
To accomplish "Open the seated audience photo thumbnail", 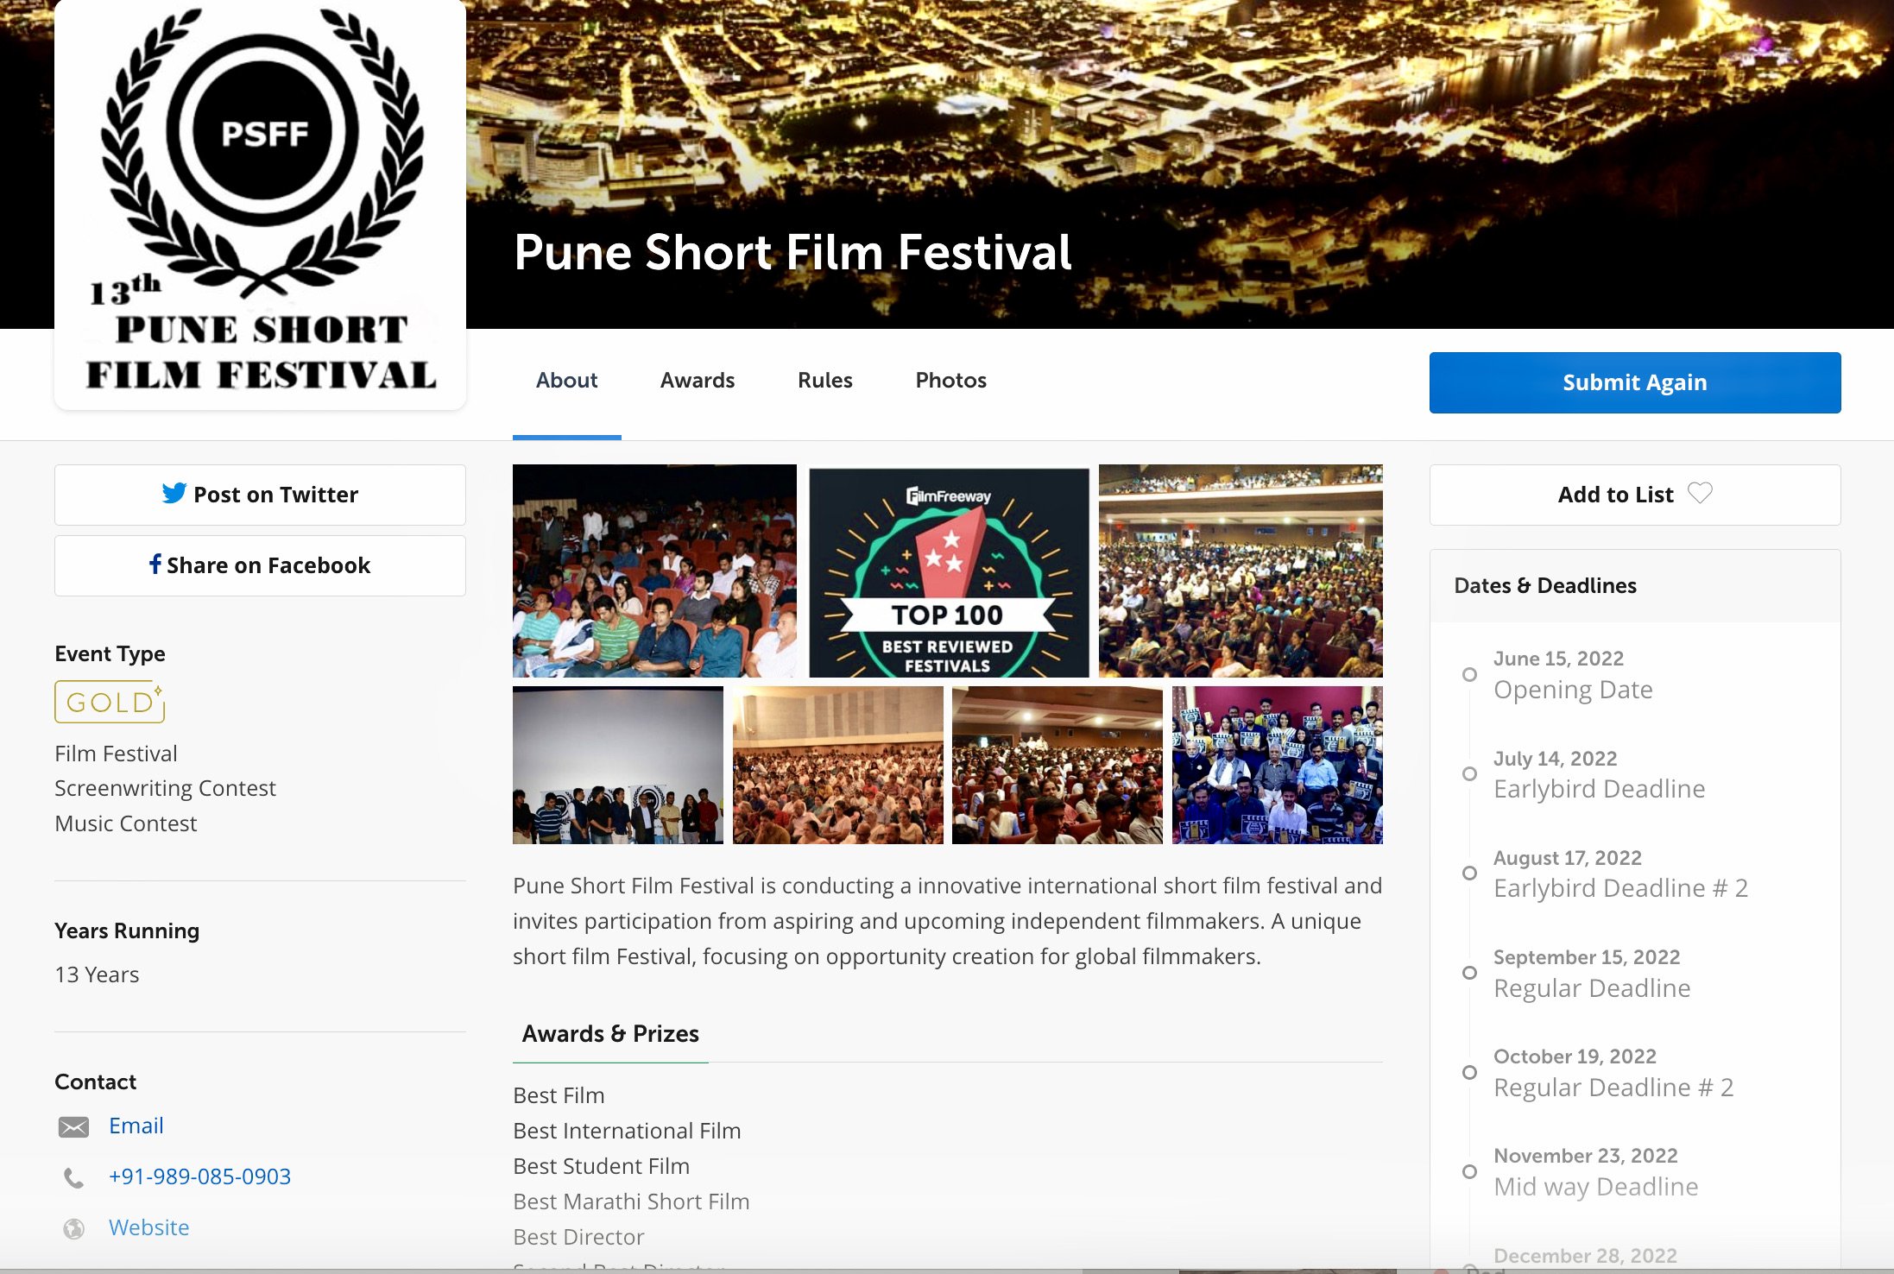I will pos(654,571).
